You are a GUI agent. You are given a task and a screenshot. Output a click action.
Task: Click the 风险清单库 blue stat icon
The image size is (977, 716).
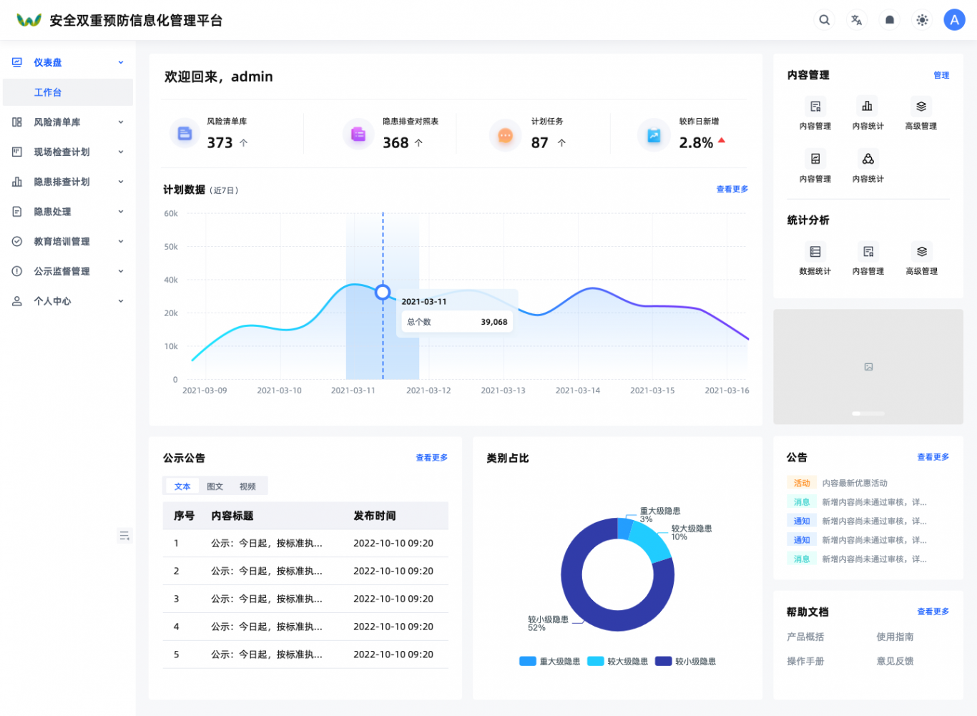pyautogui.click(x=185, y=134)
